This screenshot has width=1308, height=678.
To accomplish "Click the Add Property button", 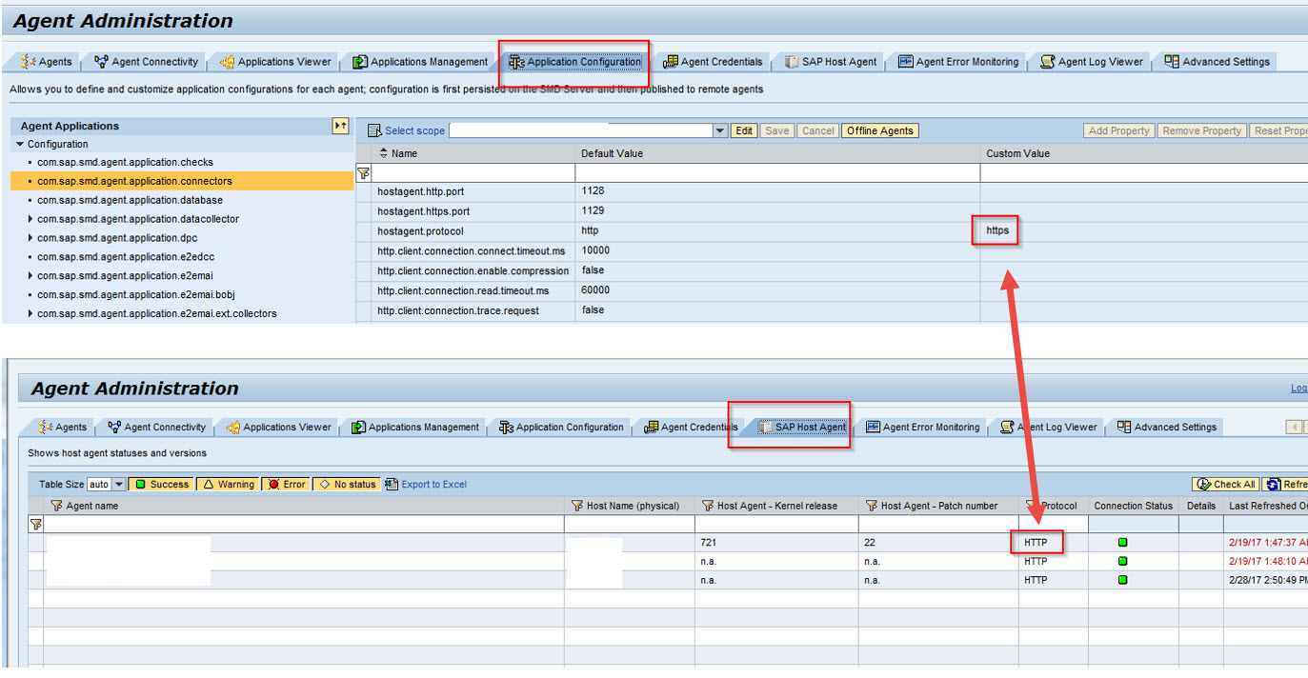I will [x=1119, y=131].
